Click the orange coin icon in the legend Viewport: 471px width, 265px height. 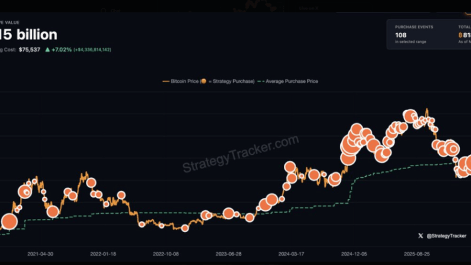(x=203, y=81)
